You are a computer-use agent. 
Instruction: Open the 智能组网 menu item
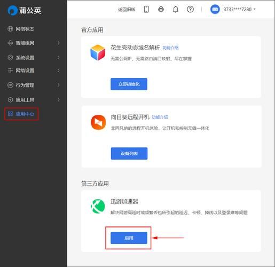point(25,43)
